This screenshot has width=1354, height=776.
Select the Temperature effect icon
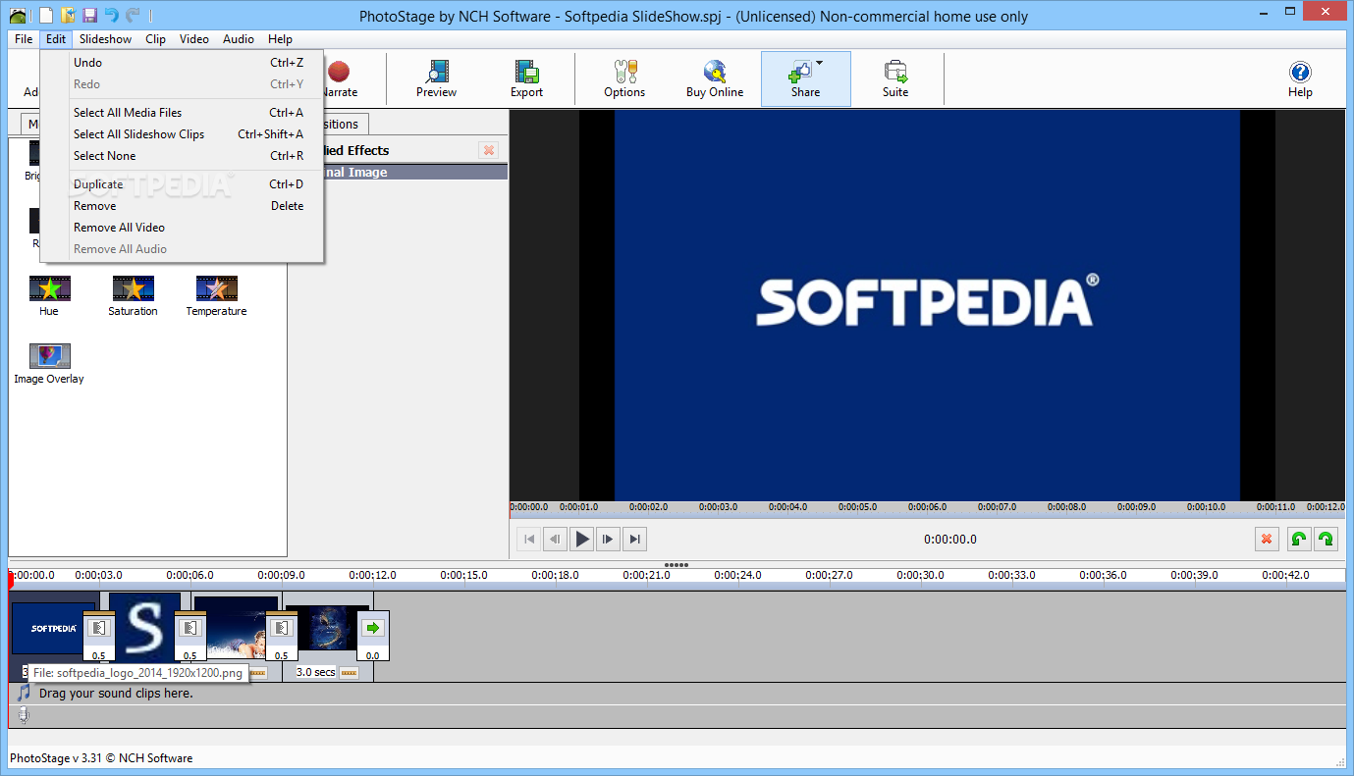click(216, 288)
